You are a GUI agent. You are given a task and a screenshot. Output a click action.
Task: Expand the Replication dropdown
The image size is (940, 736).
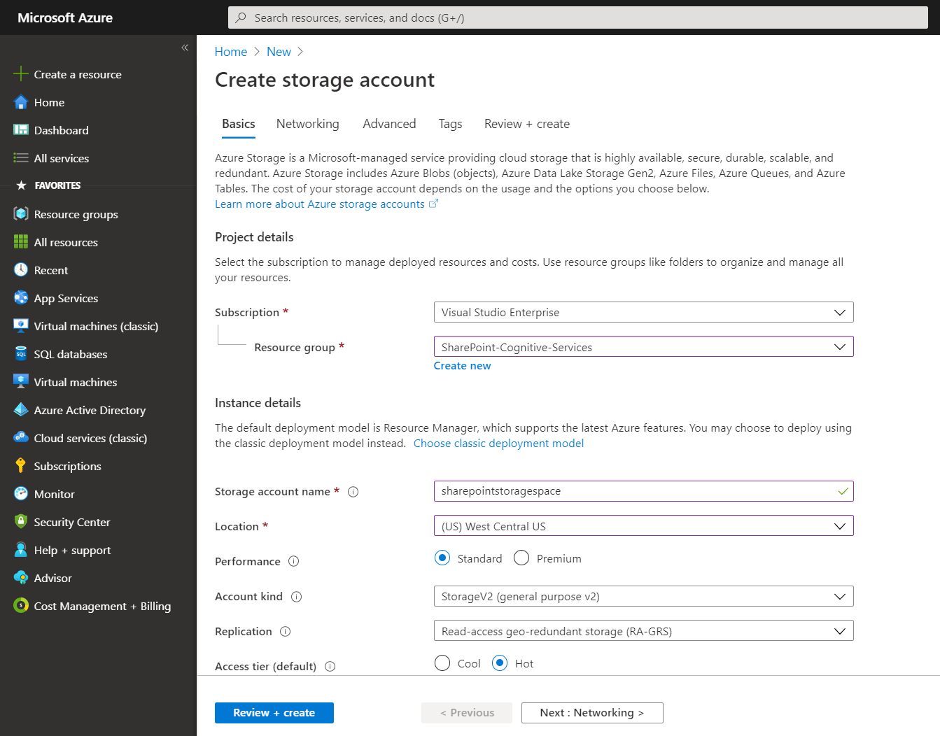[x=643, y=631]
